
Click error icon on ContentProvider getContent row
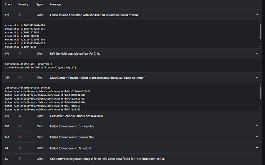20,158
